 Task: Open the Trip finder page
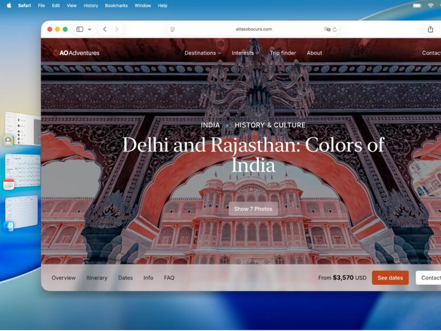point(283,53)
